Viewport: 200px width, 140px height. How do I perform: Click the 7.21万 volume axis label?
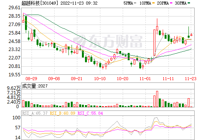(x=14, y=93)
